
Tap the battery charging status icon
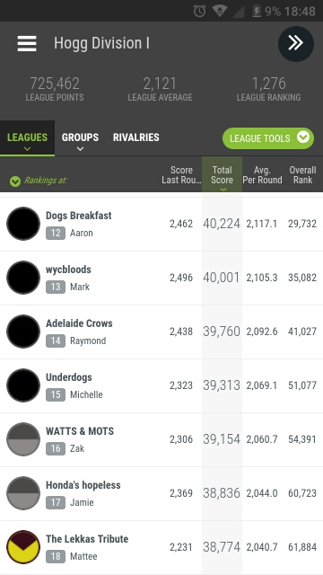[257, 11]
